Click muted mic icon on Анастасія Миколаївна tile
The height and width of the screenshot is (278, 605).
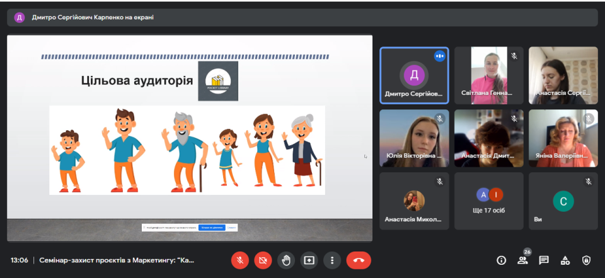pyautogui.click(x=439, y=182)
